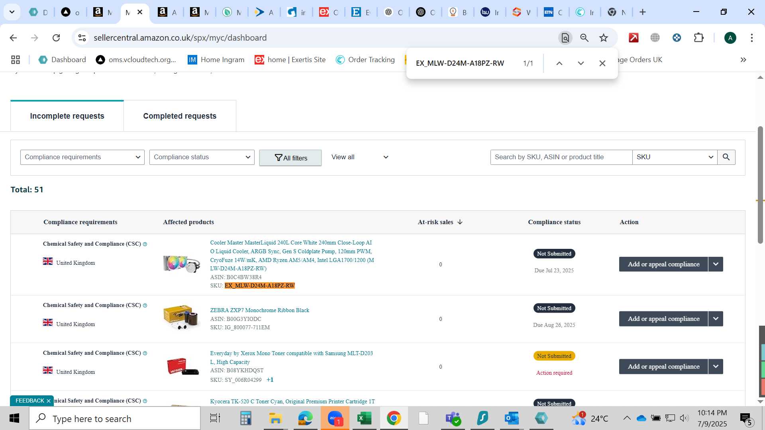Open Task View on taskbar
Image resolution: width=765 pixels, height=430 pixels.
(215, 418)
